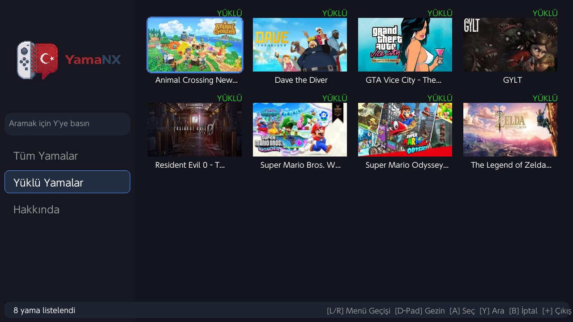Click the 'Resident Evil 0 - T...' title
The image size is (573, 322).
tap(190, 165)
